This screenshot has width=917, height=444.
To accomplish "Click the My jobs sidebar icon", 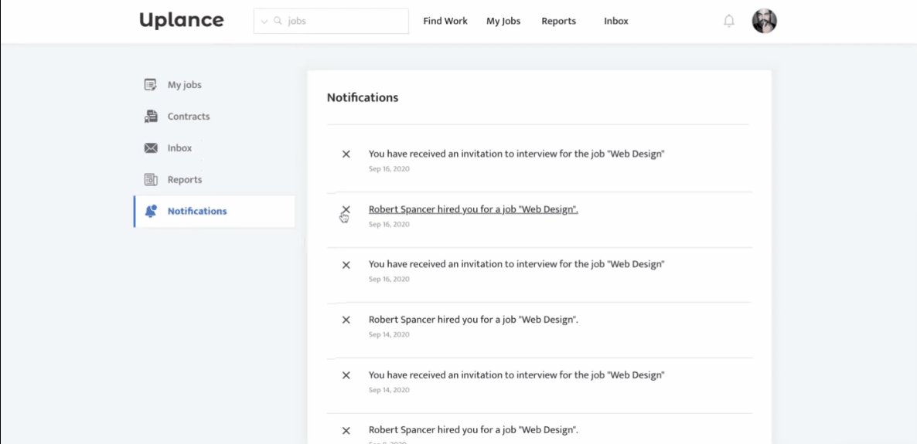I will [151, 85].
